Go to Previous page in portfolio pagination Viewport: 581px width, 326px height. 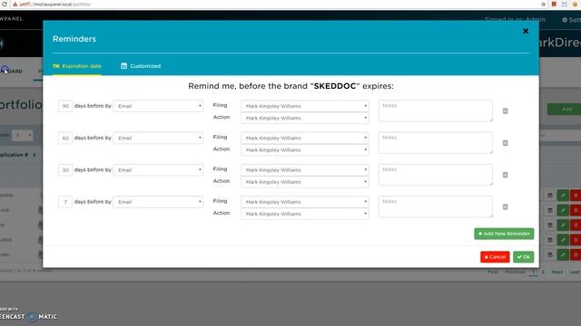[x=515, y=272]
